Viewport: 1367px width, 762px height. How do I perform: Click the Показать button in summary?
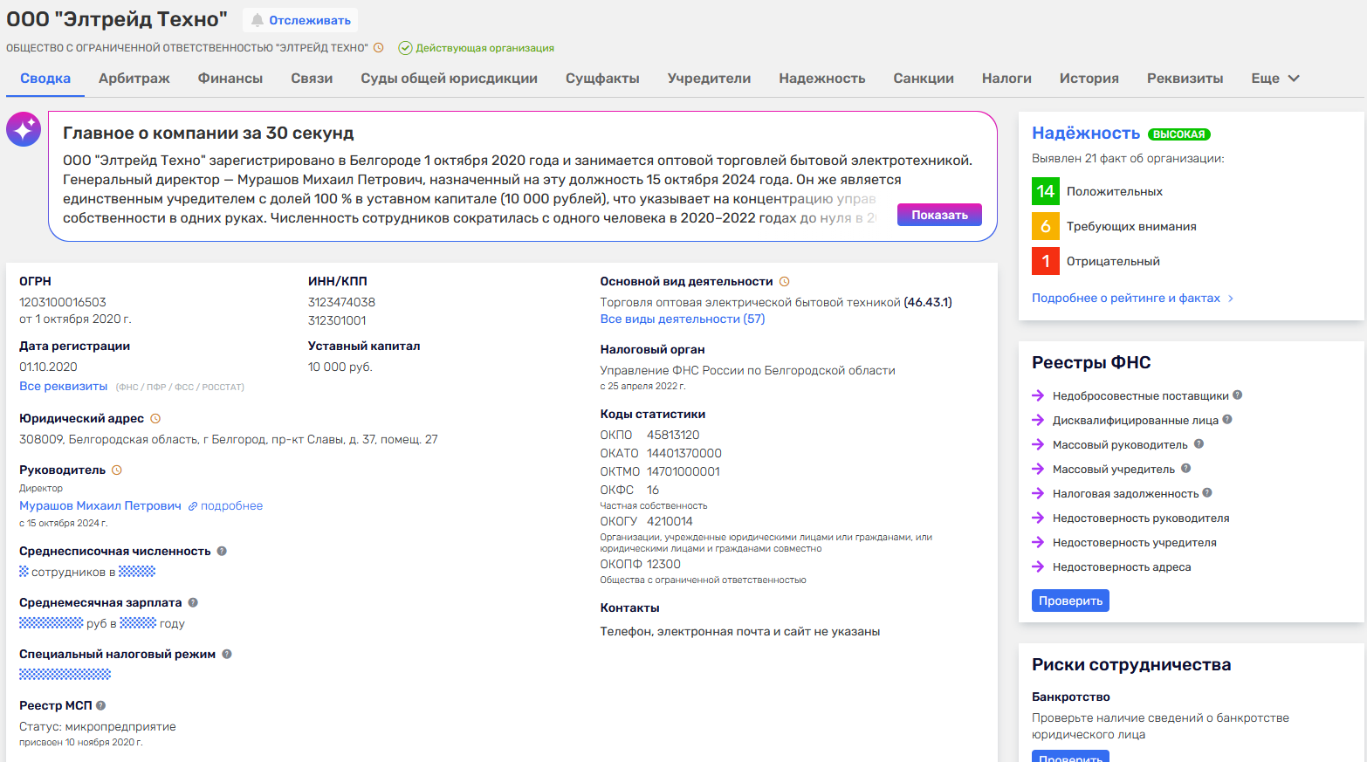[x=939, y=215]
